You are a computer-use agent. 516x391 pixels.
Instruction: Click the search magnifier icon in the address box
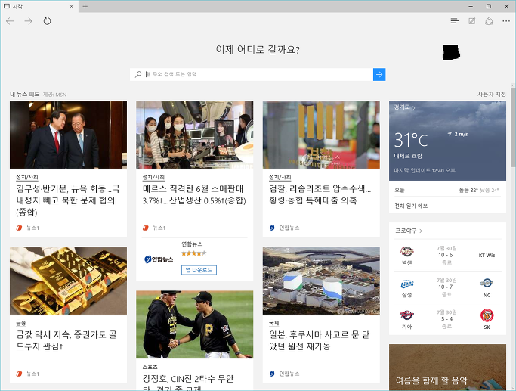[x=138, y=74]
